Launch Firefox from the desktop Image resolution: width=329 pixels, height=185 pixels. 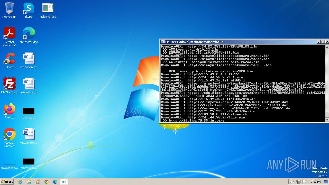9,111
